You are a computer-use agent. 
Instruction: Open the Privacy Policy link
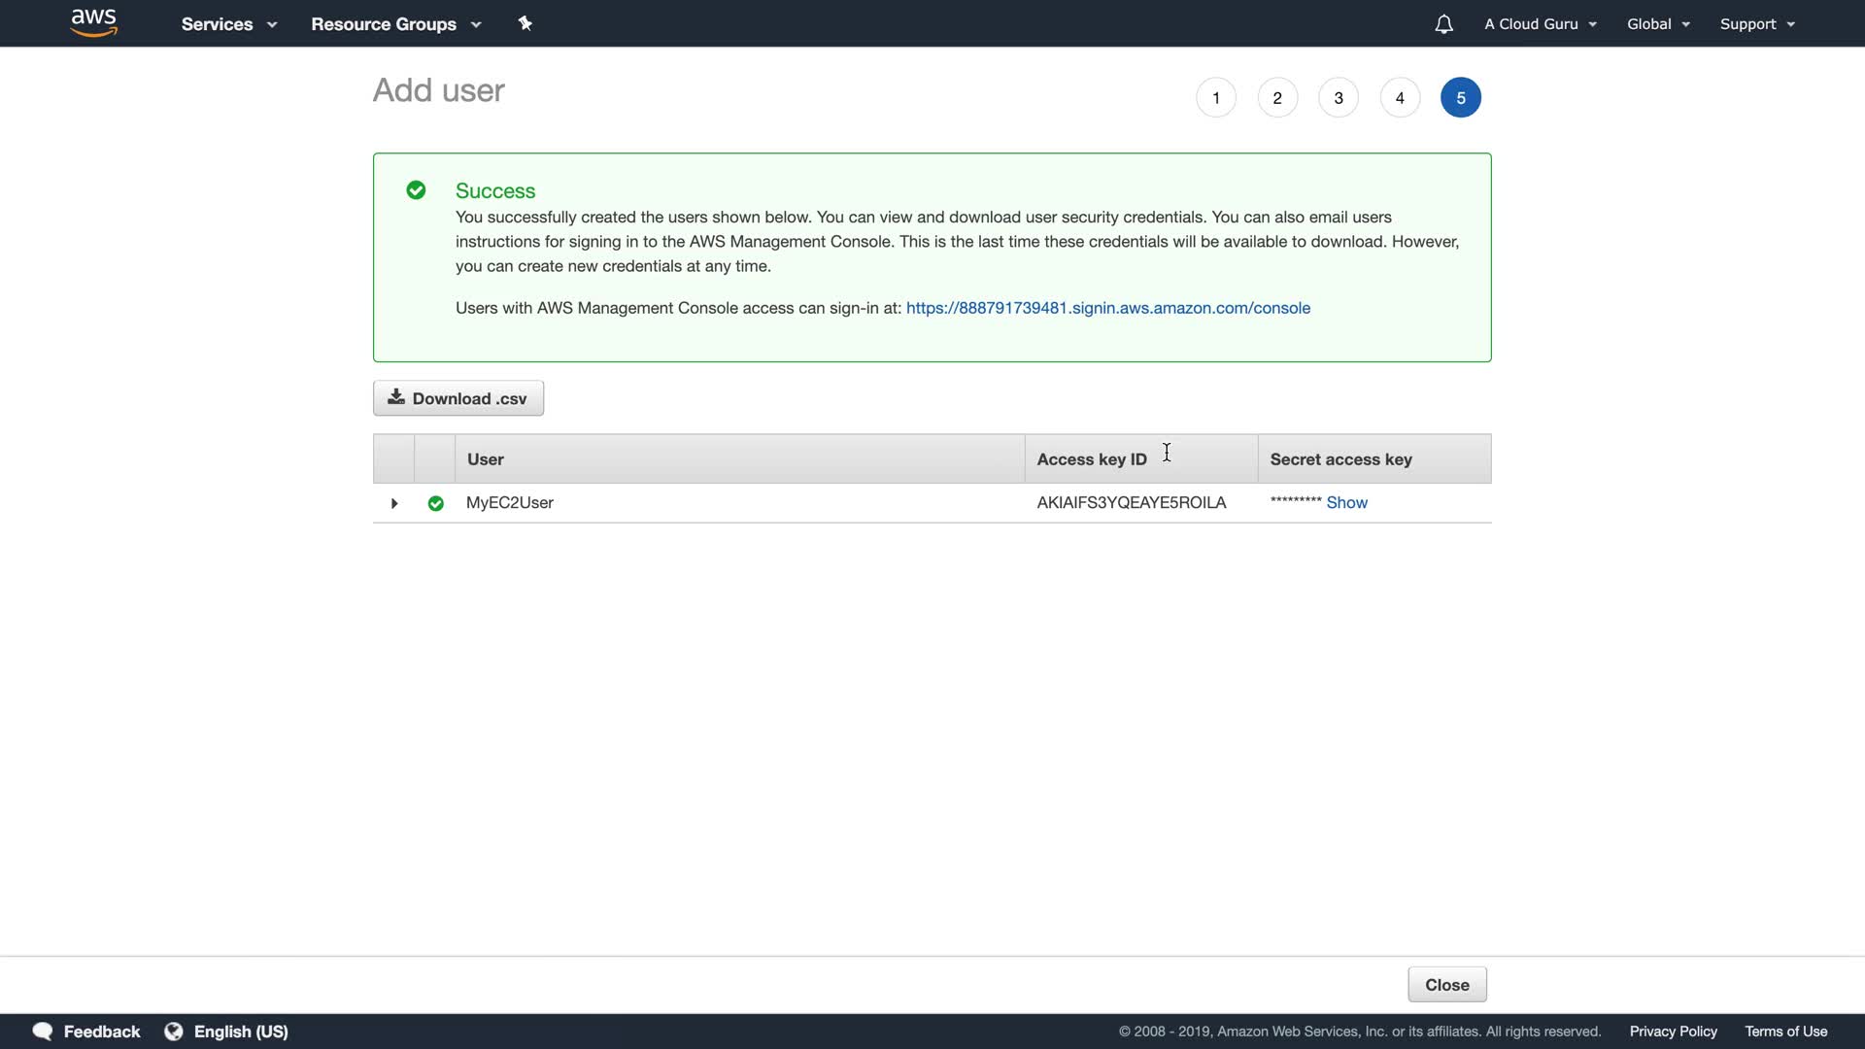1673,1032
